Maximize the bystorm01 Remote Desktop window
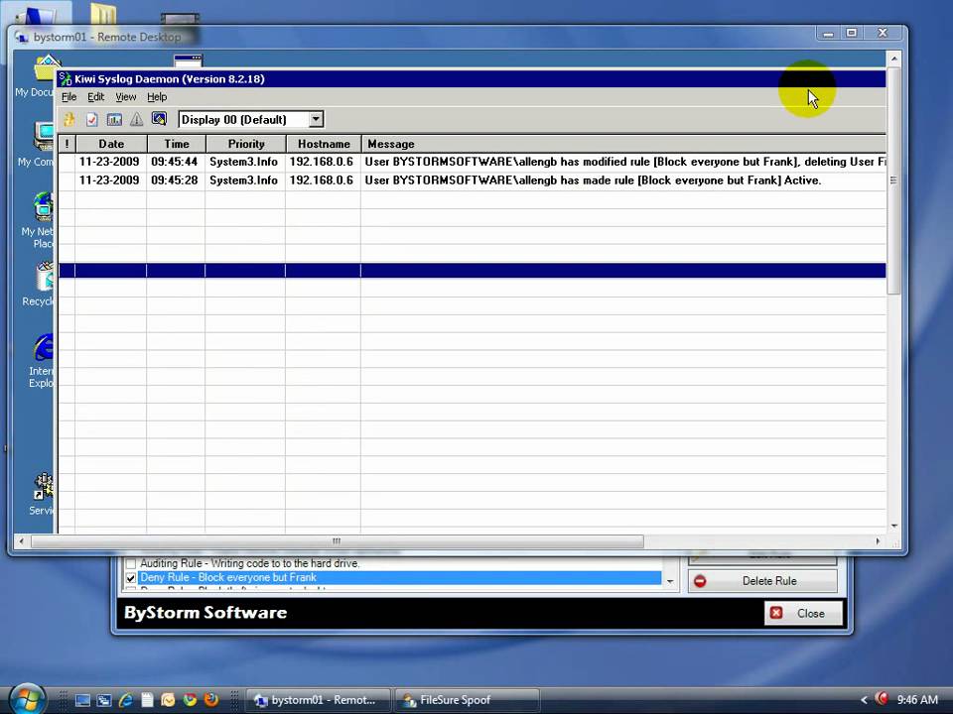Image resolution: width=953 pixels, height=714 pixels. (x=852, y=33)
